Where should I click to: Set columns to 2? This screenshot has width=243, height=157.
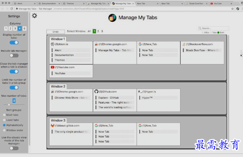(x=11, y=28)
